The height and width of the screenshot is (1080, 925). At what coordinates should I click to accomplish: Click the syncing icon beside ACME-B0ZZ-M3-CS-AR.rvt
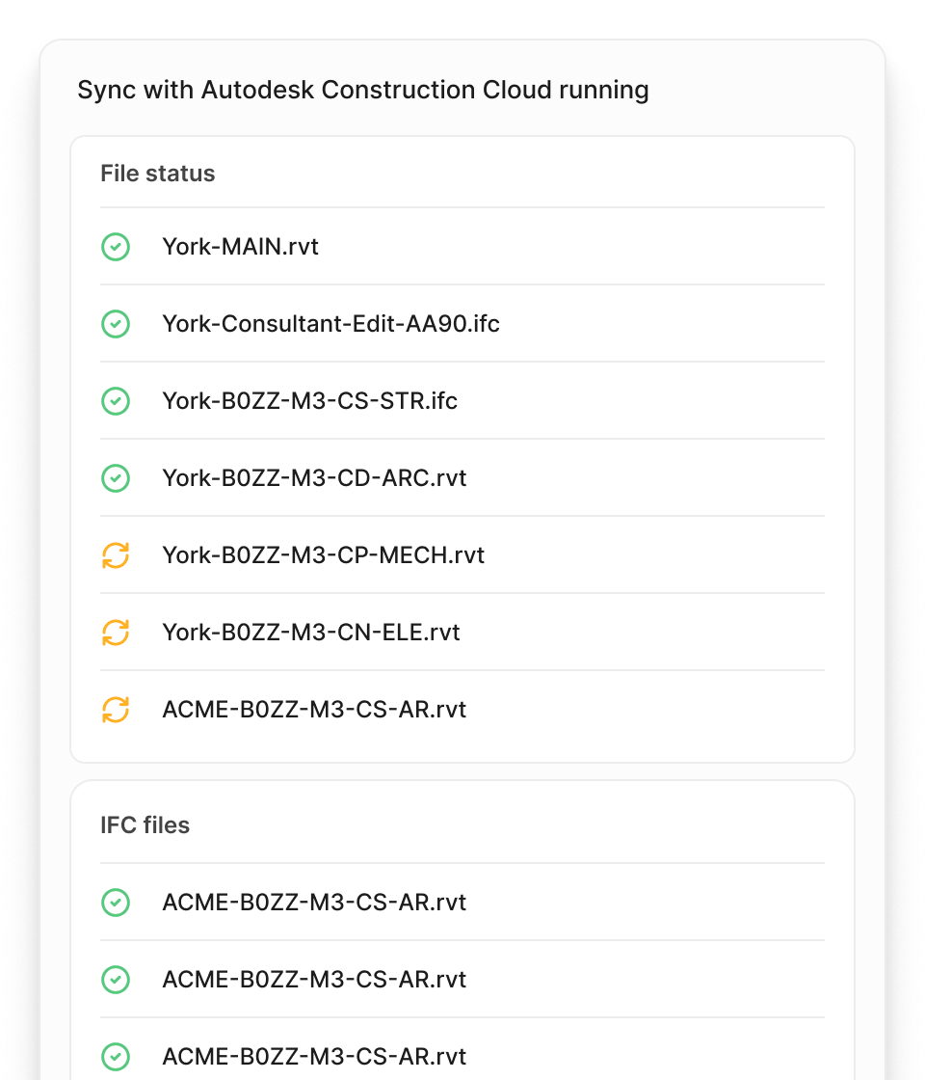[x=116, y=710]
